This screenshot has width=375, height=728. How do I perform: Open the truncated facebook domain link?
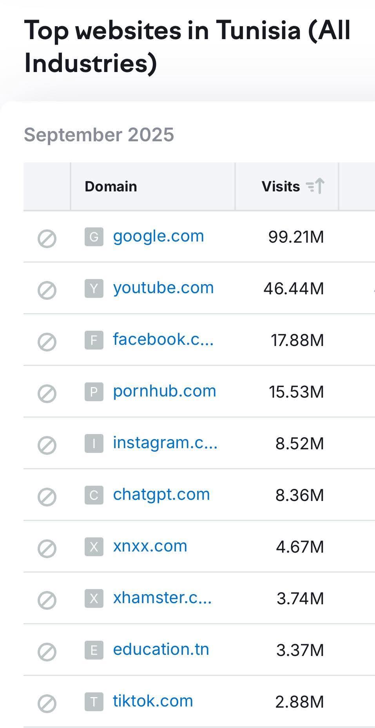(x=163, y=339)
